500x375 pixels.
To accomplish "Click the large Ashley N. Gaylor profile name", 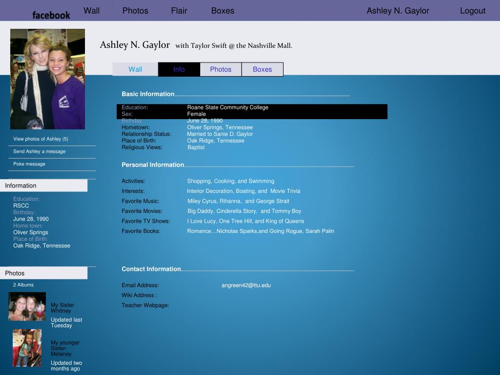I will tap(135, 44).
